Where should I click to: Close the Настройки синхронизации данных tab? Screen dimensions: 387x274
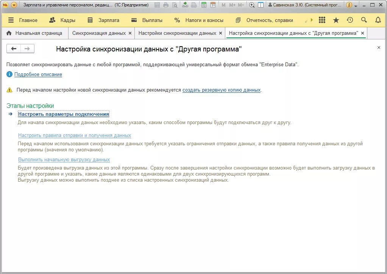click(x=221, y=33)
